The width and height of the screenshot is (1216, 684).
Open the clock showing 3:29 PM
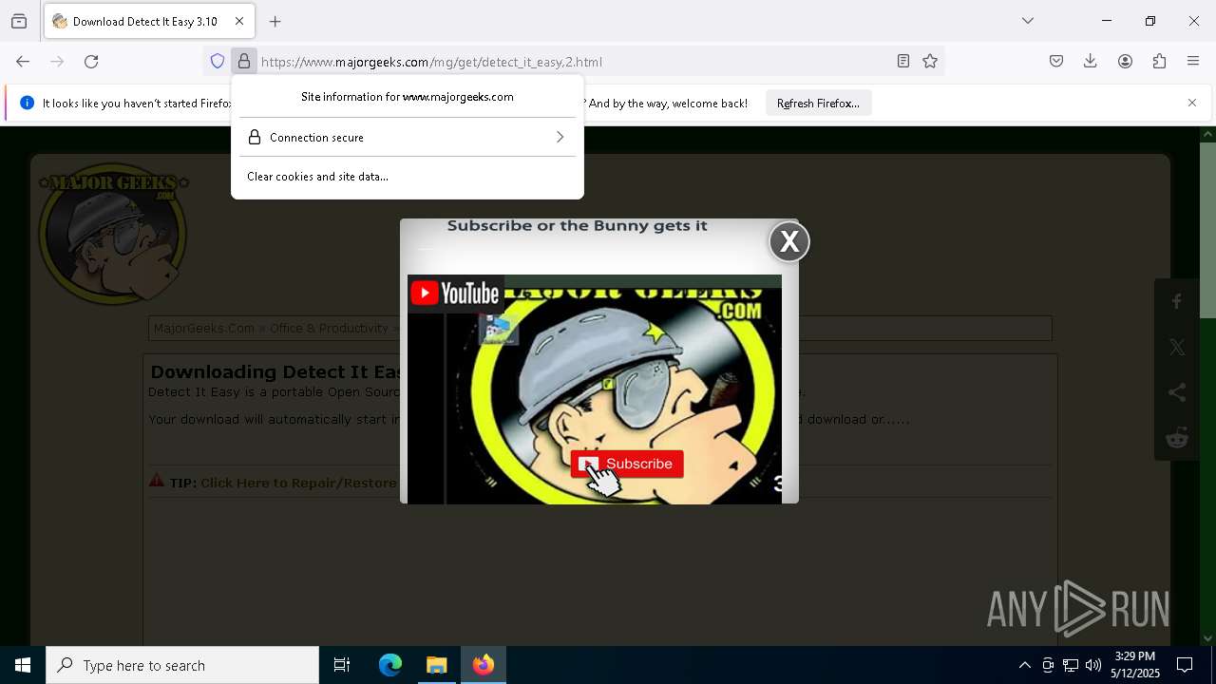1135,665
